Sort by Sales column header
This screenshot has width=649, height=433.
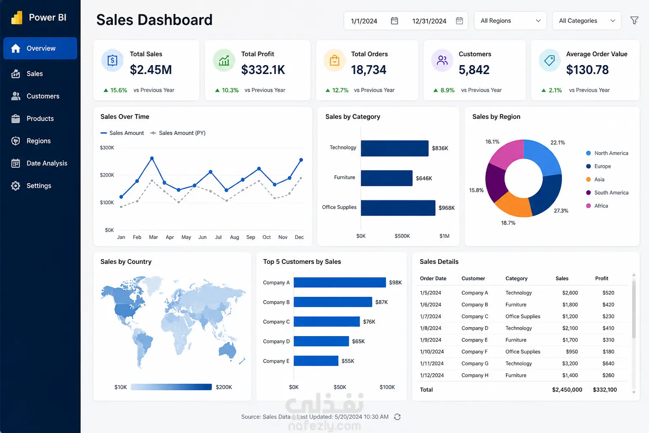click(562, 279)
